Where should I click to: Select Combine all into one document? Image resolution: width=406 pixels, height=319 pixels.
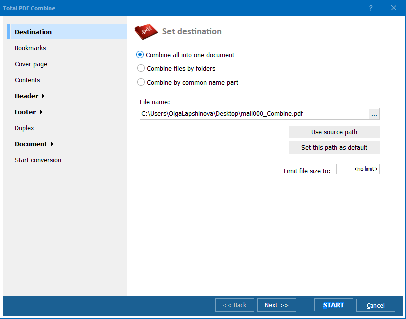click(141, 55)
